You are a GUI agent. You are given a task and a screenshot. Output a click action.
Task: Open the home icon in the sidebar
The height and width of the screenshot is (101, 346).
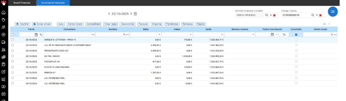3,12
